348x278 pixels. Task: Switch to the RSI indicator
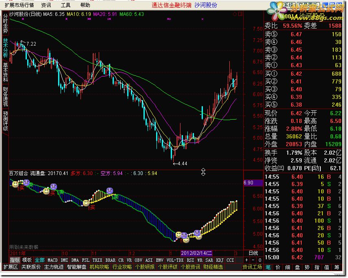(x=190, y=260)
